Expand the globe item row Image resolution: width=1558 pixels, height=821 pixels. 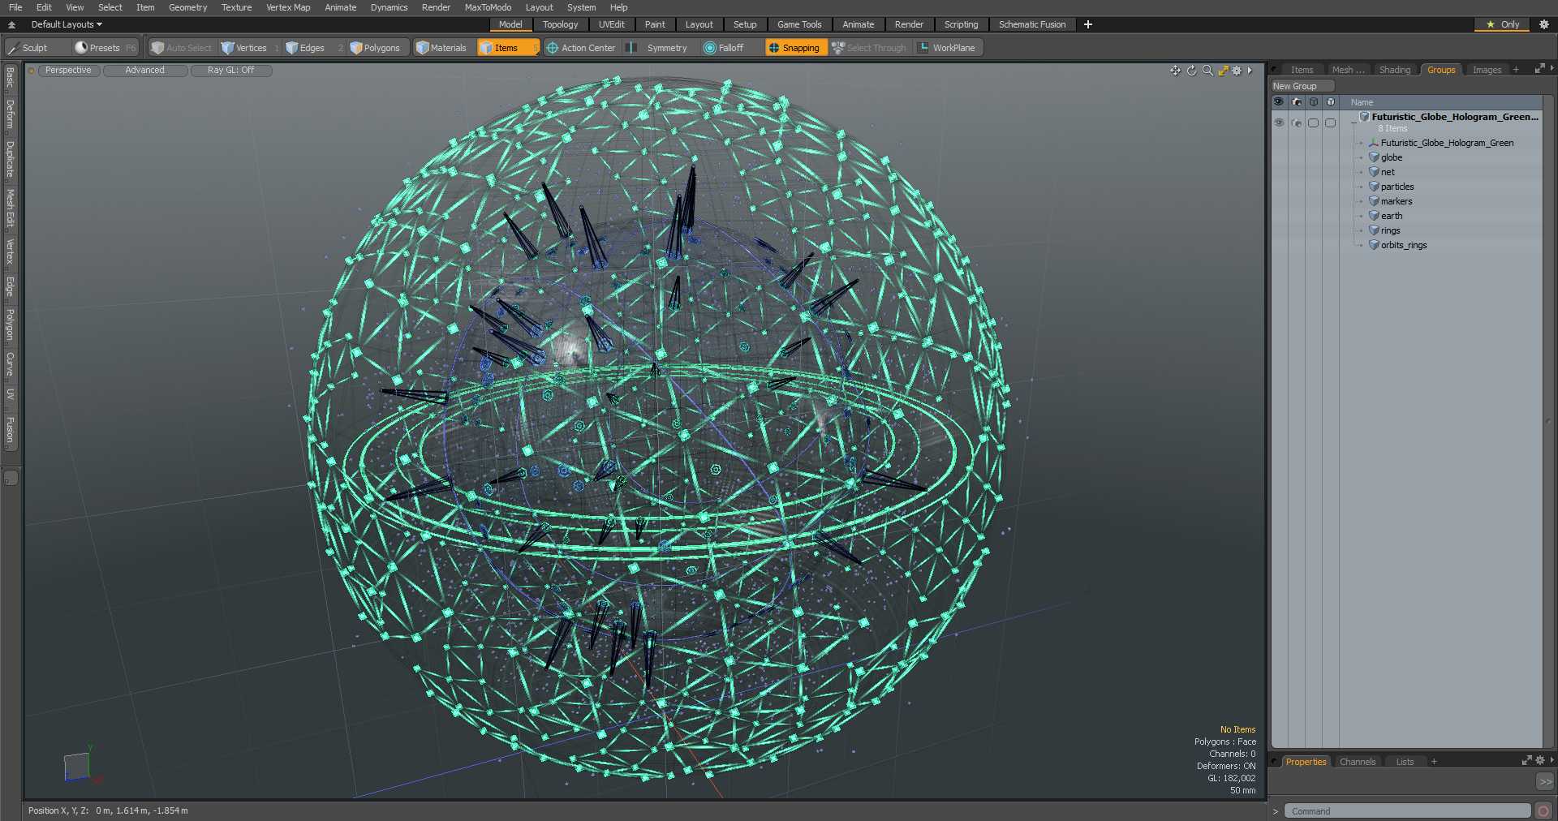[1361, 157]
